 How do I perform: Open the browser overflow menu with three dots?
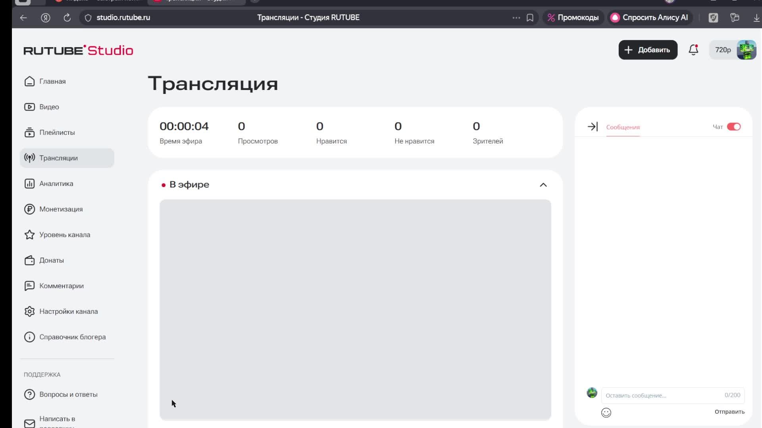click(516, 17)
